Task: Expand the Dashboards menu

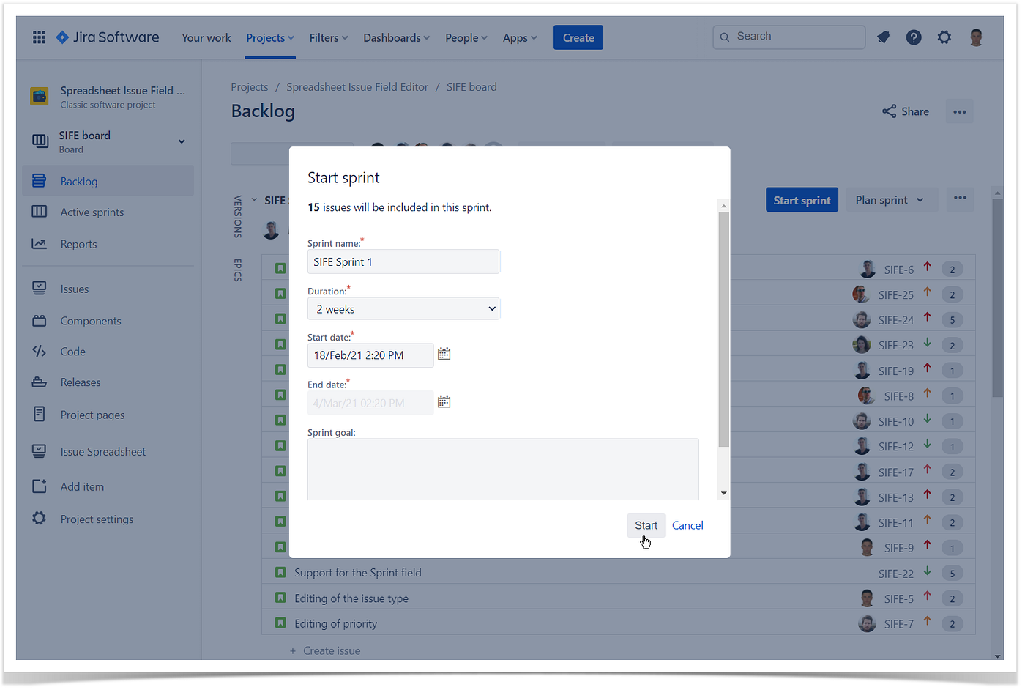Action: point(397,37)
